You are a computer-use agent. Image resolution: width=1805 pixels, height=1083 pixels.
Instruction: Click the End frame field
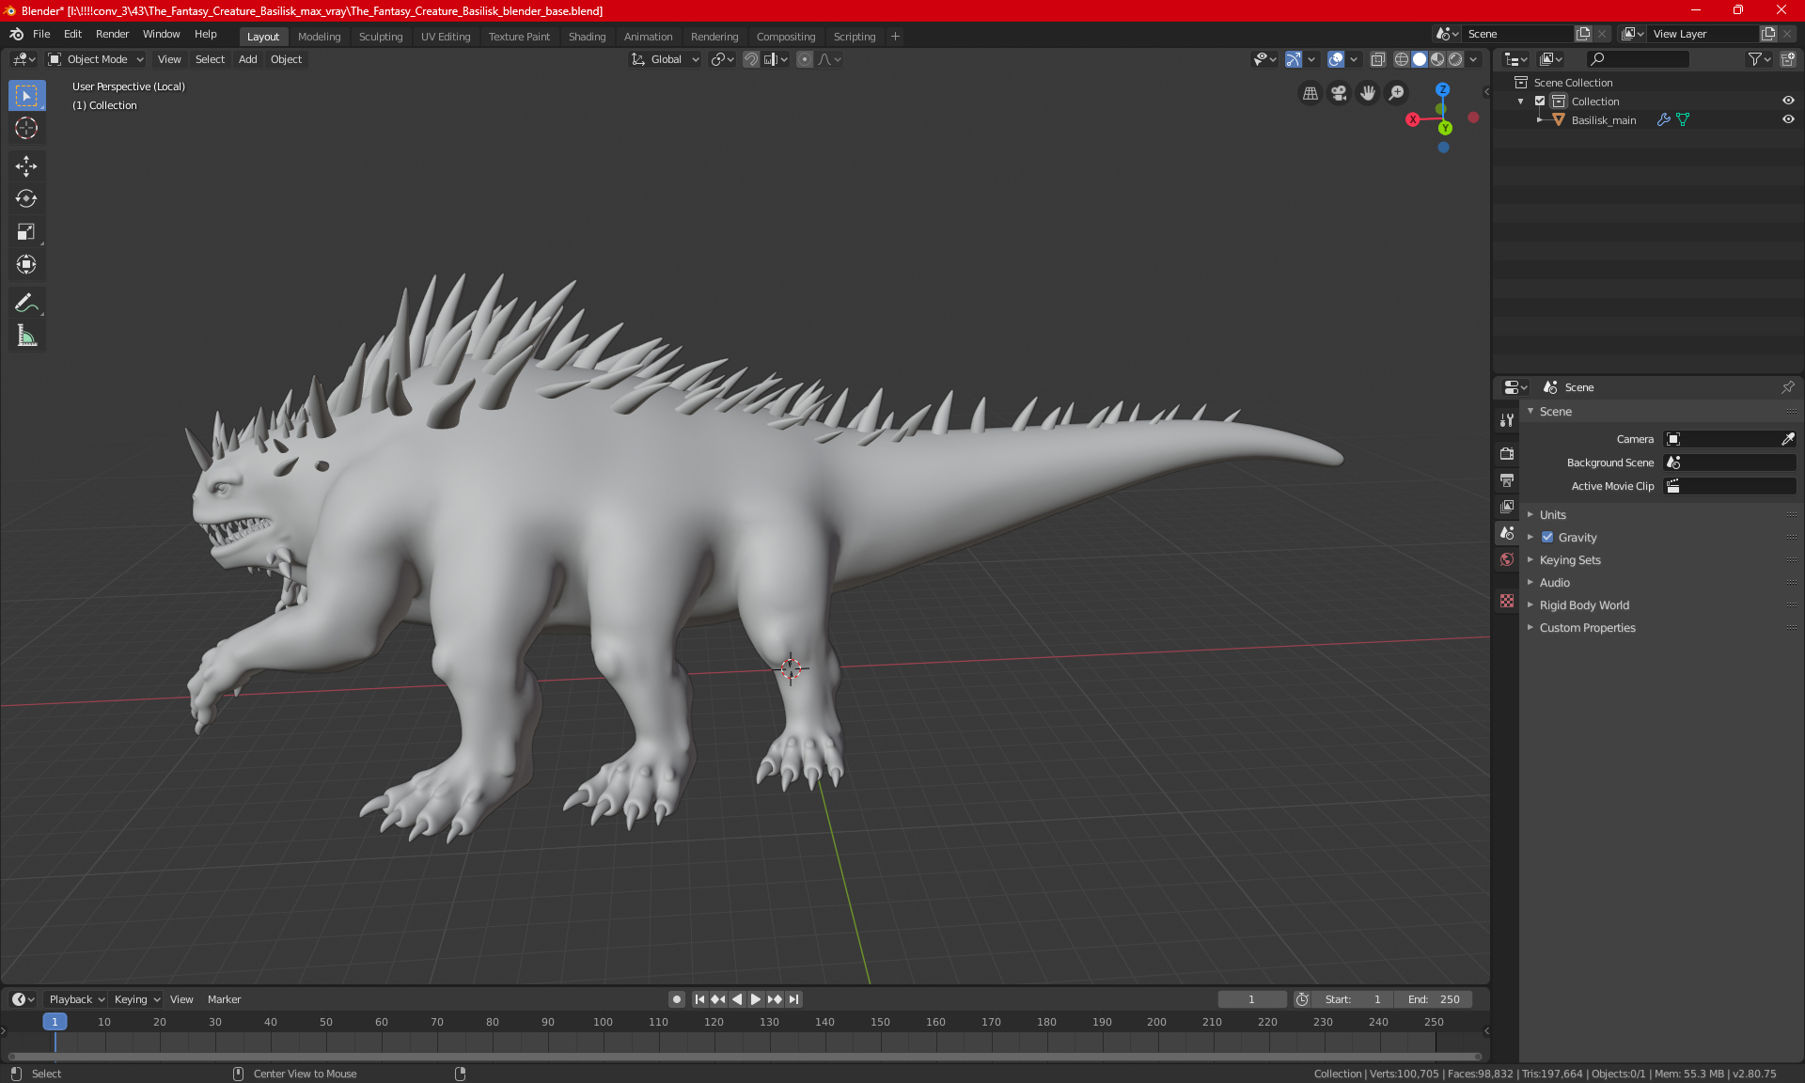point(1434,999)
